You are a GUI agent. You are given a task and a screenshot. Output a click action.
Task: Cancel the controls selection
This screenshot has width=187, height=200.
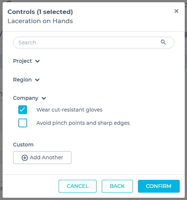(78, 186)
